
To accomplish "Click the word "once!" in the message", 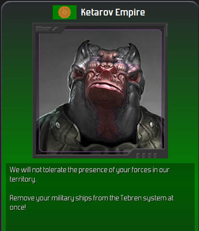I will tap(18, 207).
